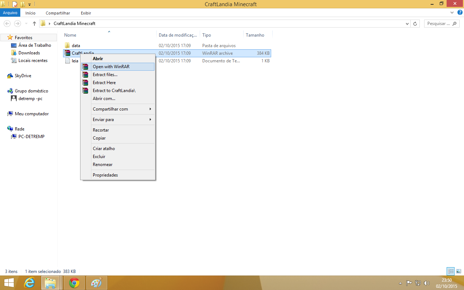The height and width of the screenshot is (290, 464).
Task: Click WinRAR icon beside Extract files...
Action: point(85,75)
